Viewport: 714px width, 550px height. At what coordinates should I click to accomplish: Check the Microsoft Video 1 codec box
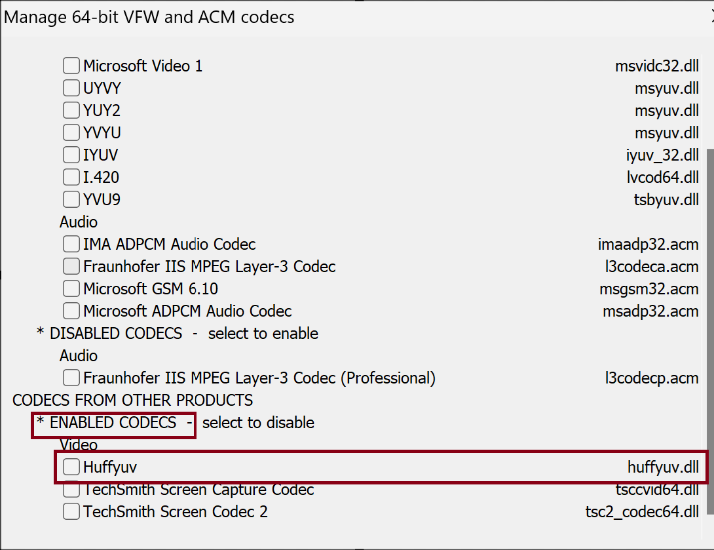pyautogui.click(x=71, y=66)
